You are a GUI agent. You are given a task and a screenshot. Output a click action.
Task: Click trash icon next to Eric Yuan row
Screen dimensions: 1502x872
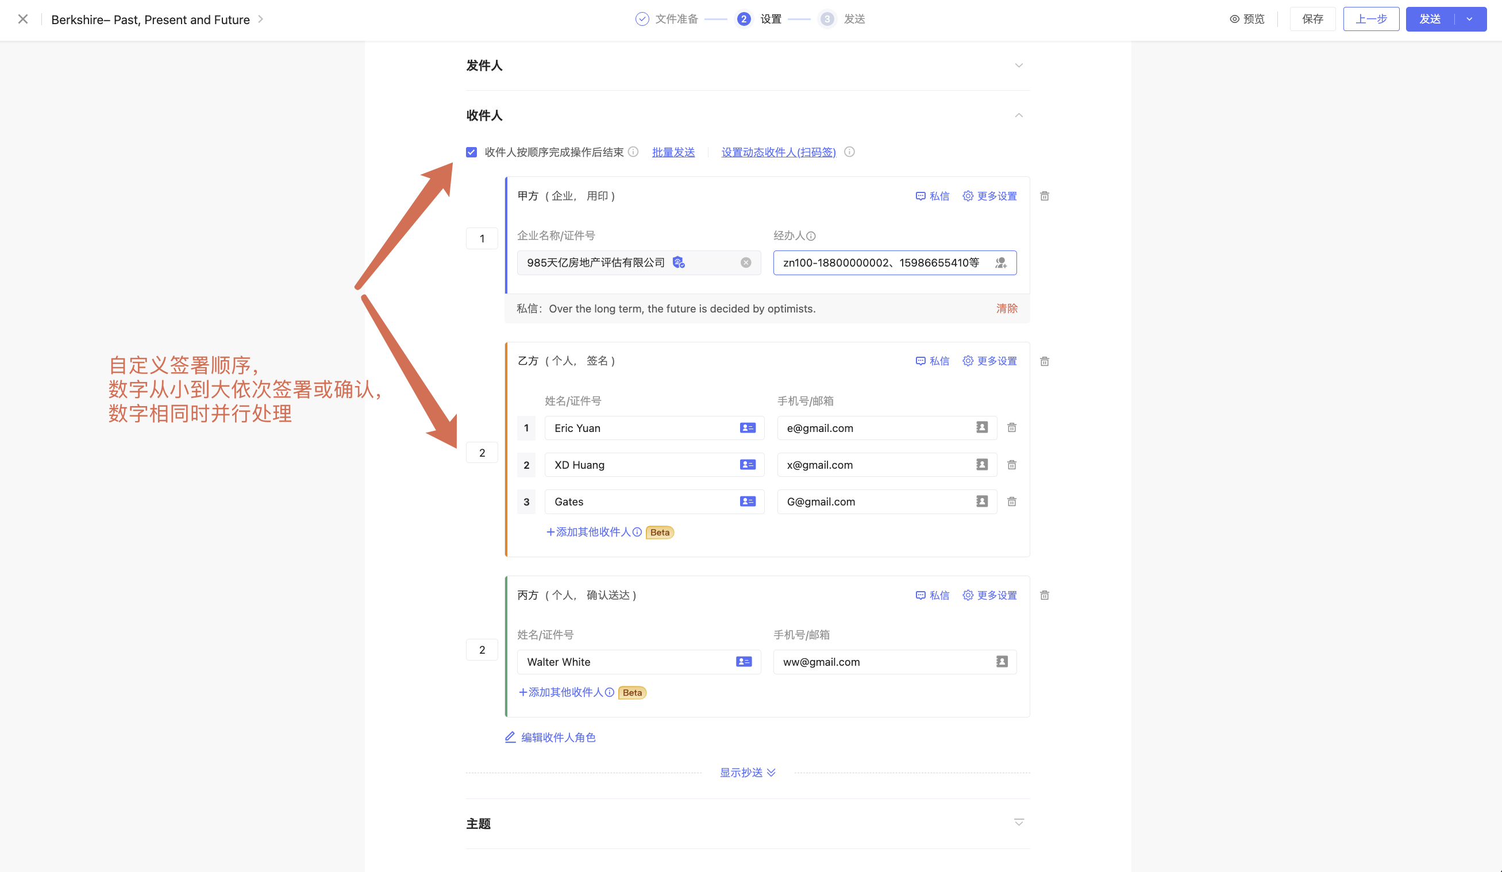[1011, 427]
